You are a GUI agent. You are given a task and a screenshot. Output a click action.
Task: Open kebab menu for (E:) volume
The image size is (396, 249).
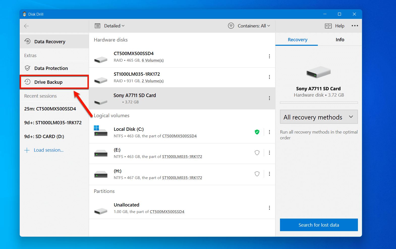[x=269, y=153]
